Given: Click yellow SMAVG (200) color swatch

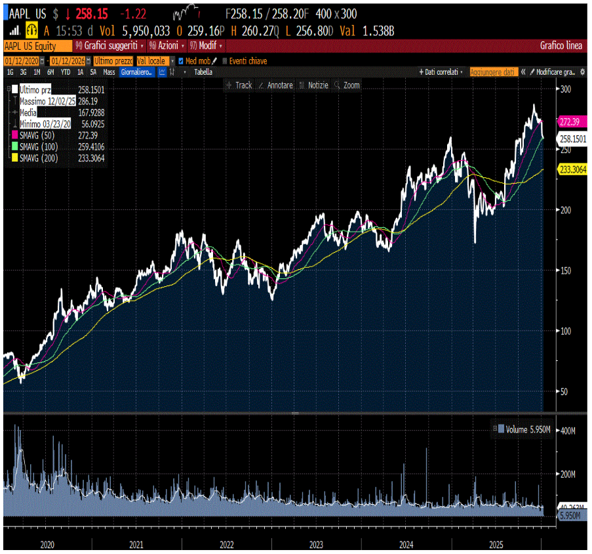Looking at the screenshot, I should point(14,158).
